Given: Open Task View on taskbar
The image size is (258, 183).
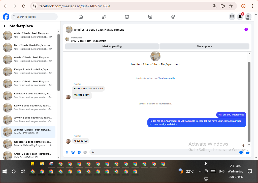Looking at the screenshot, I should coord(22,171).
